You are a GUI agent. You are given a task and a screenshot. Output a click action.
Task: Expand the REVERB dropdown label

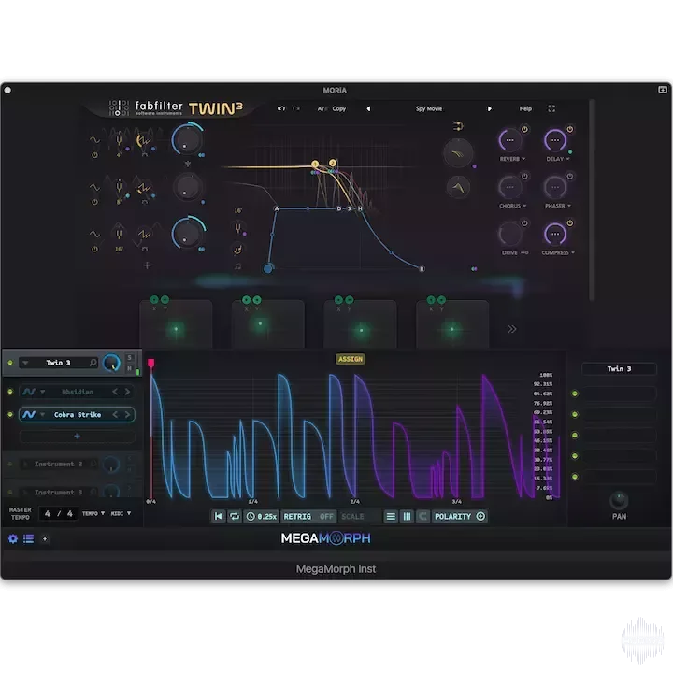pyautogui.click(x=512, y=159)
